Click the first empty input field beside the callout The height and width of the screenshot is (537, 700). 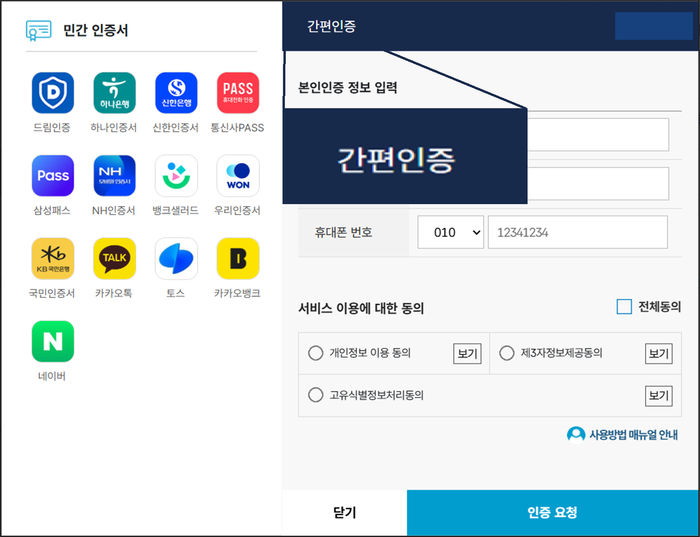point(598,135)
